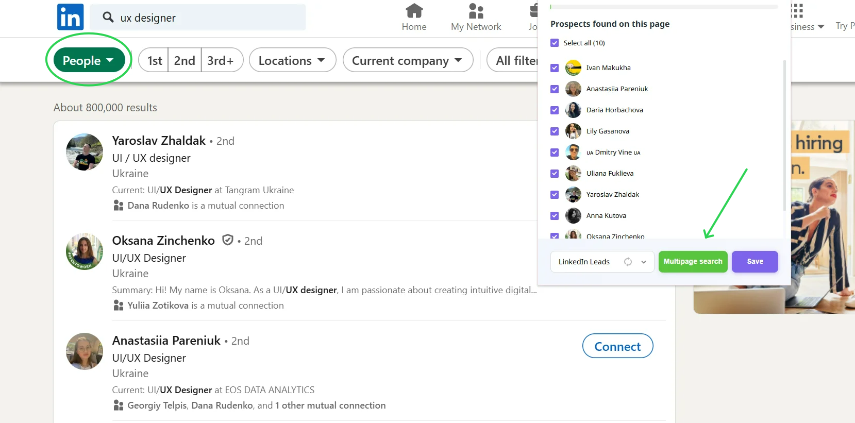Select the 3rd+ connections filter tab

(x=221, y=60)
